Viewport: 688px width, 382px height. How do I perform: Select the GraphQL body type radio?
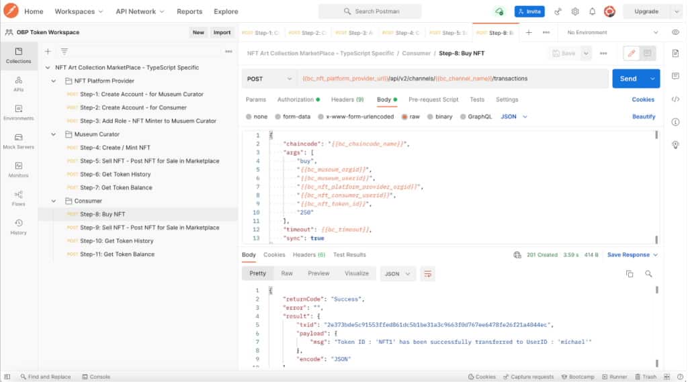click(x=463, y=117)
